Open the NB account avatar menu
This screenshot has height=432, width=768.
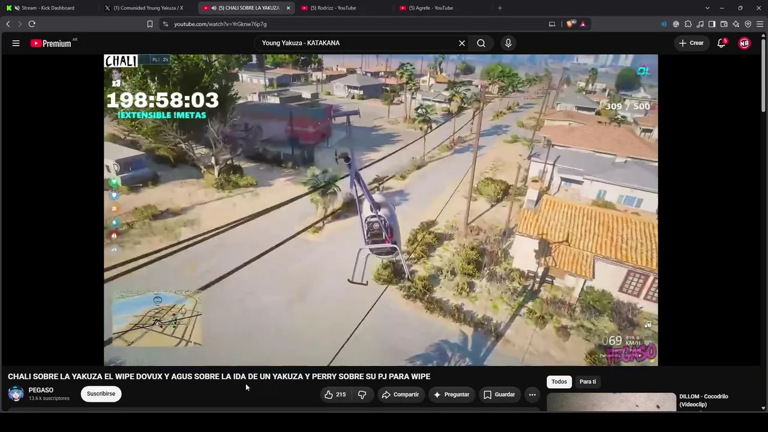(745, 43)
